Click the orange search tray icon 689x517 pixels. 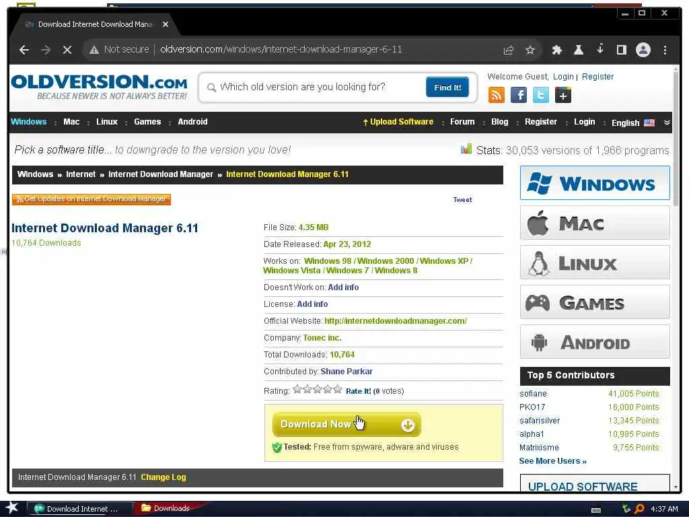[x=639, y=509]
